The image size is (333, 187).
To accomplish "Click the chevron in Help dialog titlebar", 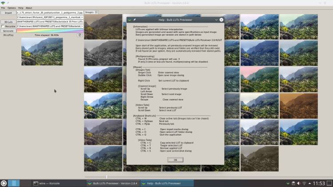I will click(x=216, y=20).
